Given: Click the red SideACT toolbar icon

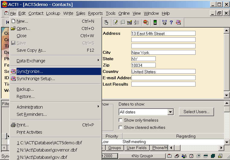Looking at the screenshot, I should pos(146,22).
